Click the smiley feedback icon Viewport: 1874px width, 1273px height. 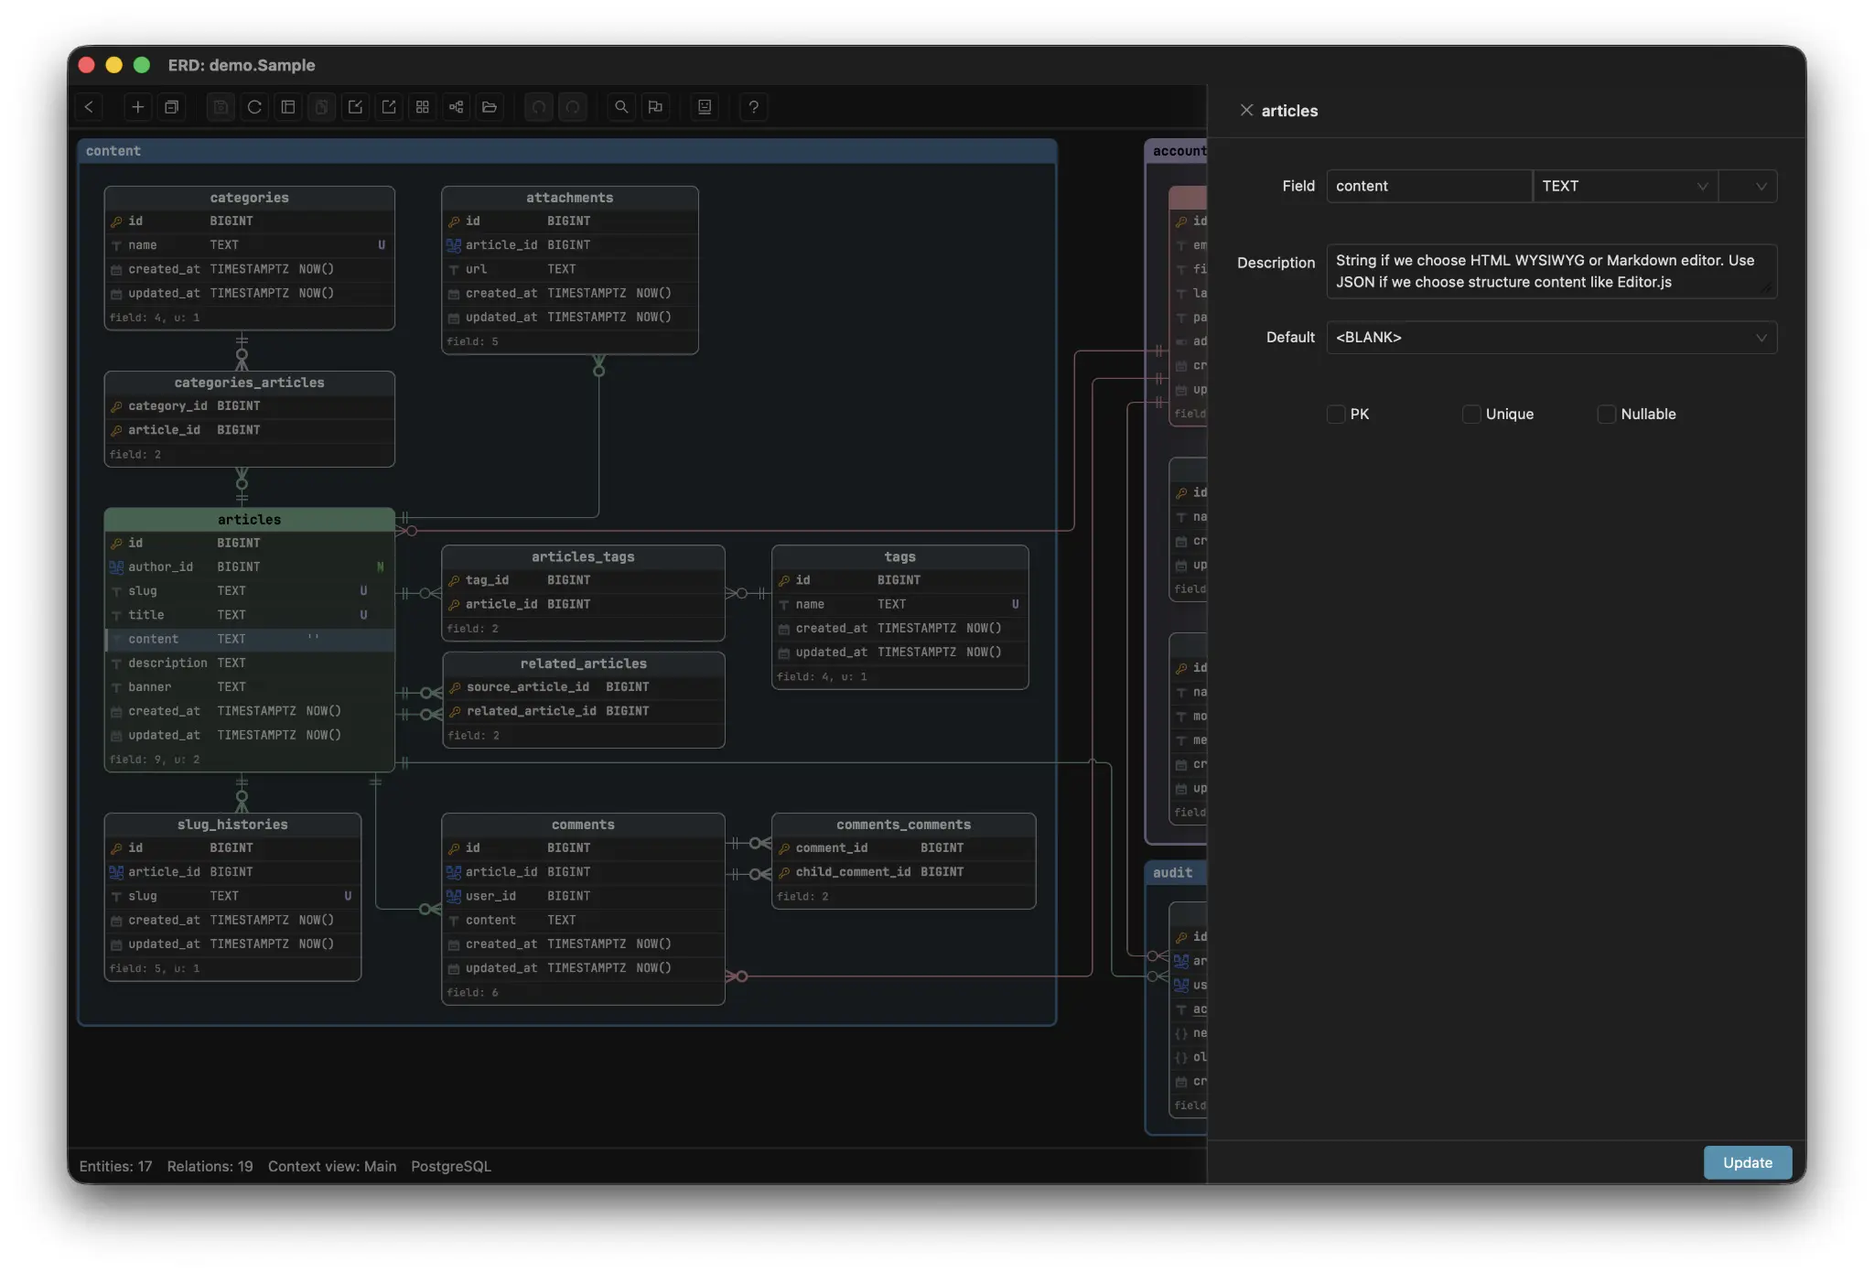click(x=705, y=107)
